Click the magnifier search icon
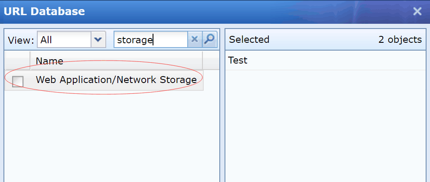The width and height of the screenshot is (430, 182). pos(209,40)
